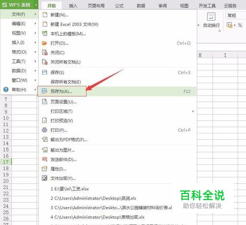The height and width of the screenshot is (225, 246).
Task: Open the WPS 表格 dropdown arrow
Action: pos(36,5)
